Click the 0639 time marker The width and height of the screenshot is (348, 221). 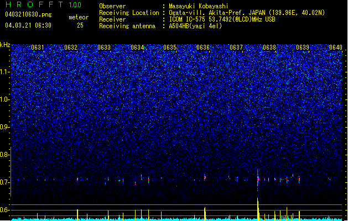pyautogui.click(x=303, y=48)
